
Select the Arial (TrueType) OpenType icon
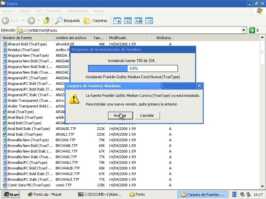tap(5, 112)
